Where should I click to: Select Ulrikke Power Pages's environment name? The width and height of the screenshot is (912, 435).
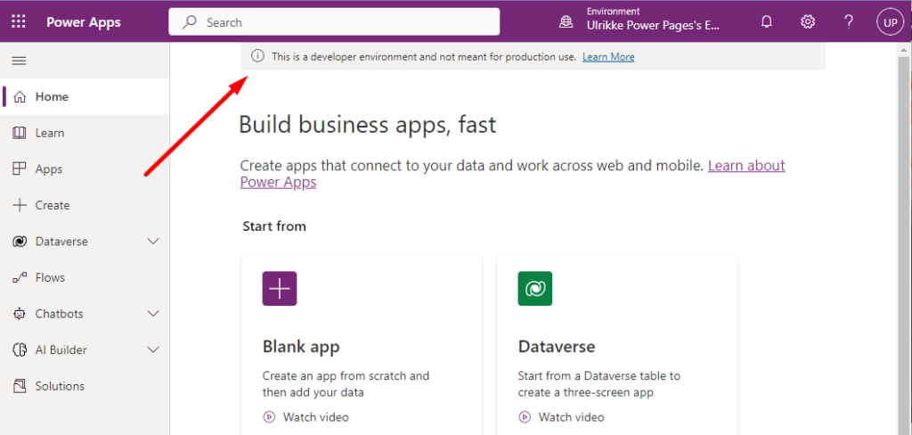coord(653,26)
